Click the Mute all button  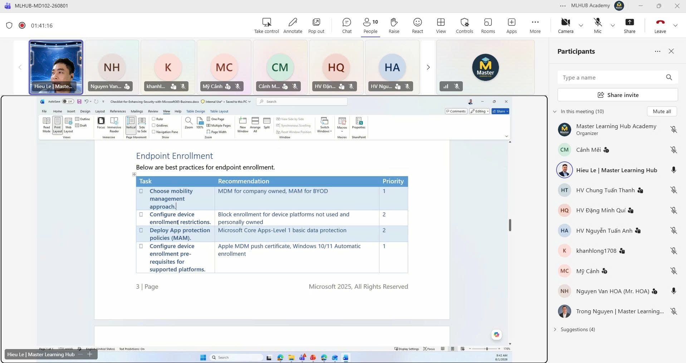pyautogui.click(x=662, y=111)
